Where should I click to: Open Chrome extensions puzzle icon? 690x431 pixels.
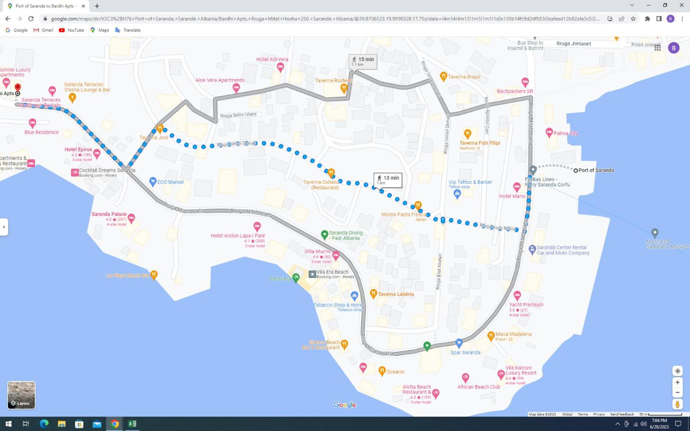(x=647, y=19)
